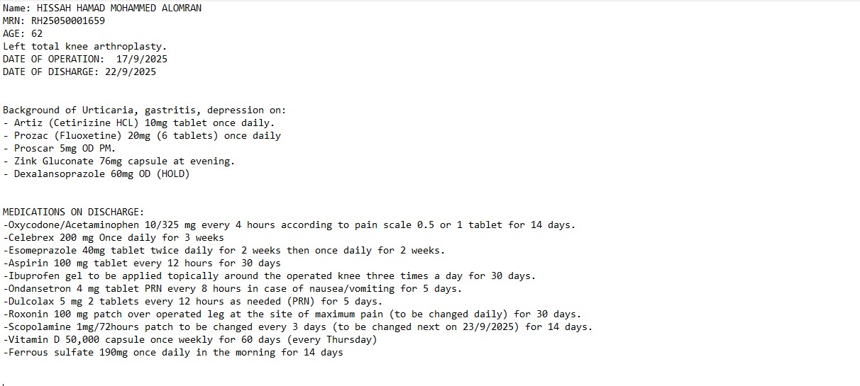Screen dimensions: 860x386
Task: Click the Background of Urticaria heading line
Action: point(144,110)
